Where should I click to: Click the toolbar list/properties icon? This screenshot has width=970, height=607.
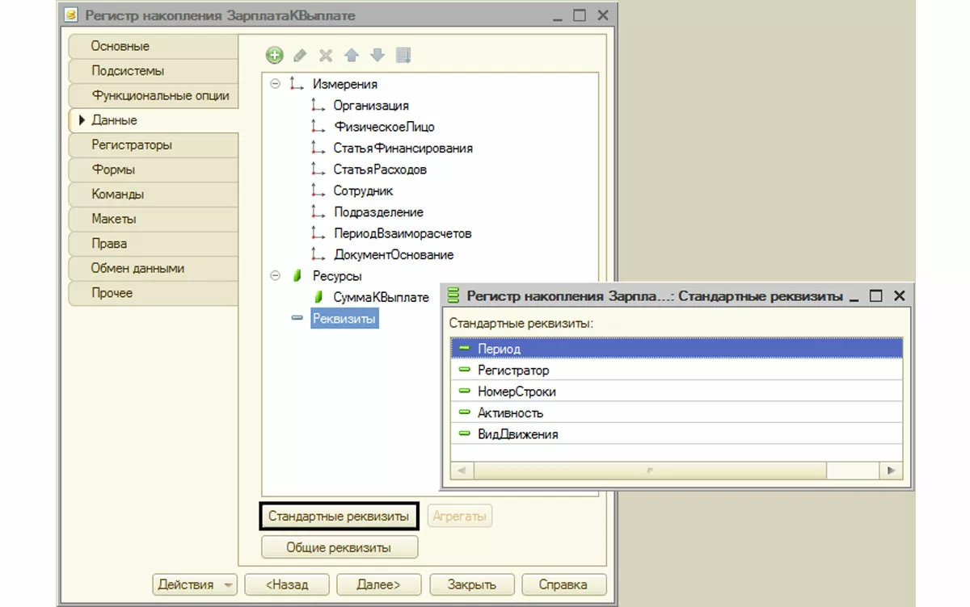(403, 56)
